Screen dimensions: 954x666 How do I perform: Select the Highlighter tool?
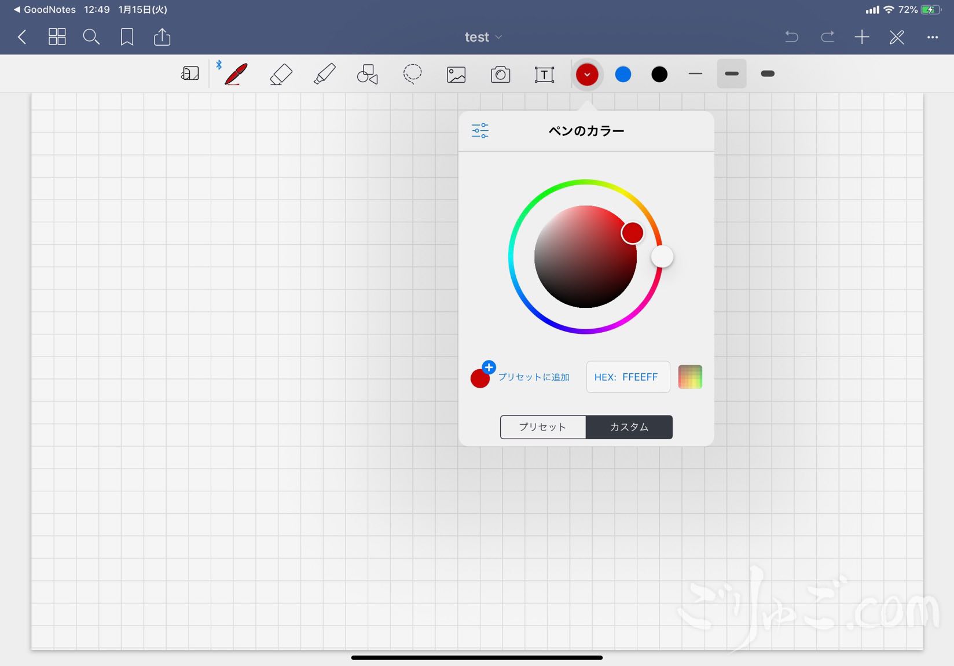point(325,75)
